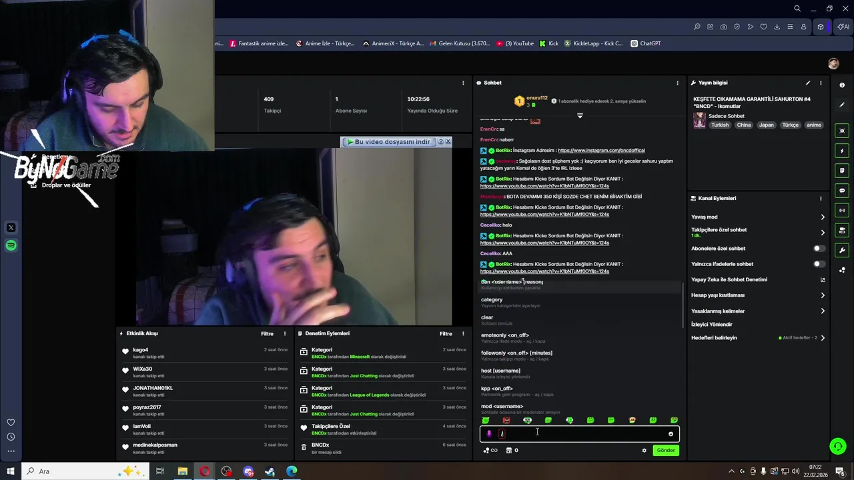The width and height of the screenshot is (854, 480).
Task: Open chat settings gear next to Gönder
Action: [x=644, y=451]
